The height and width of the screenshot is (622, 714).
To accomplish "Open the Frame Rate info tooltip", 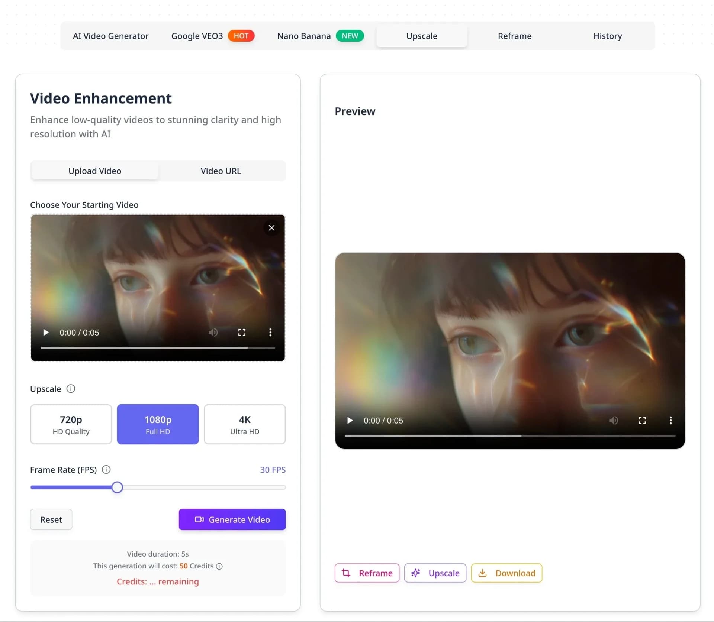I will coord(106,469).
